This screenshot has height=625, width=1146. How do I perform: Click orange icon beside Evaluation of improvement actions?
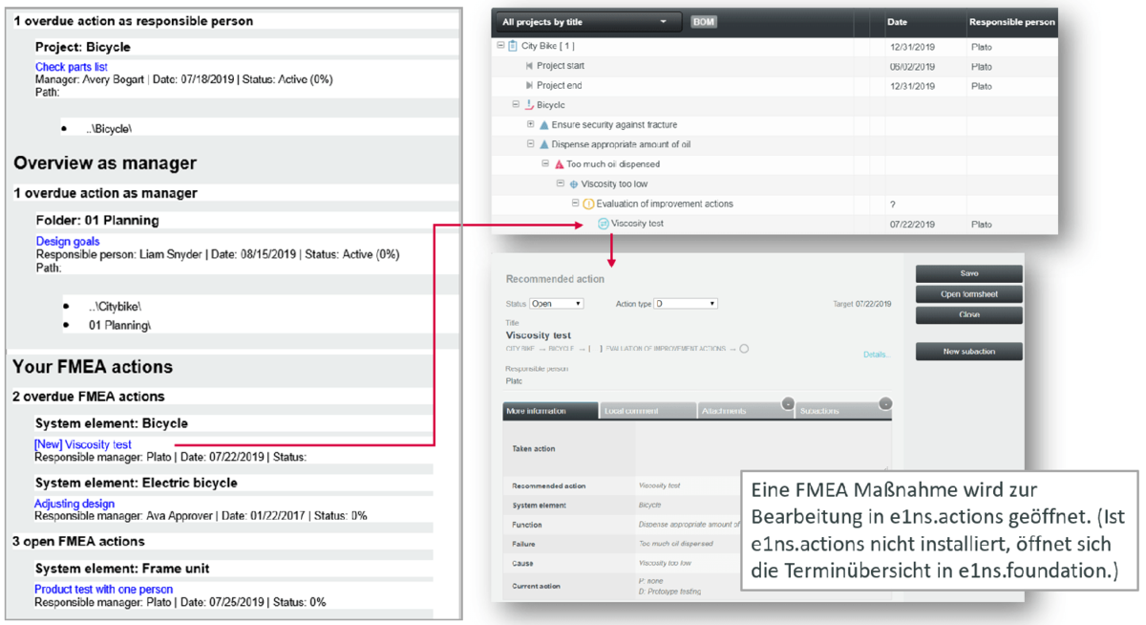coord(588,205)
